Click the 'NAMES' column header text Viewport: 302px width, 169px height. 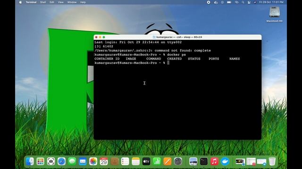pyautogui.click(x=235, y=59)
